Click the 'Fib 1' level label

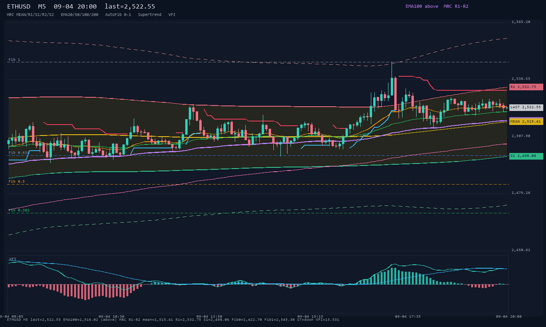pyautogui.click(x=14, y=60)
